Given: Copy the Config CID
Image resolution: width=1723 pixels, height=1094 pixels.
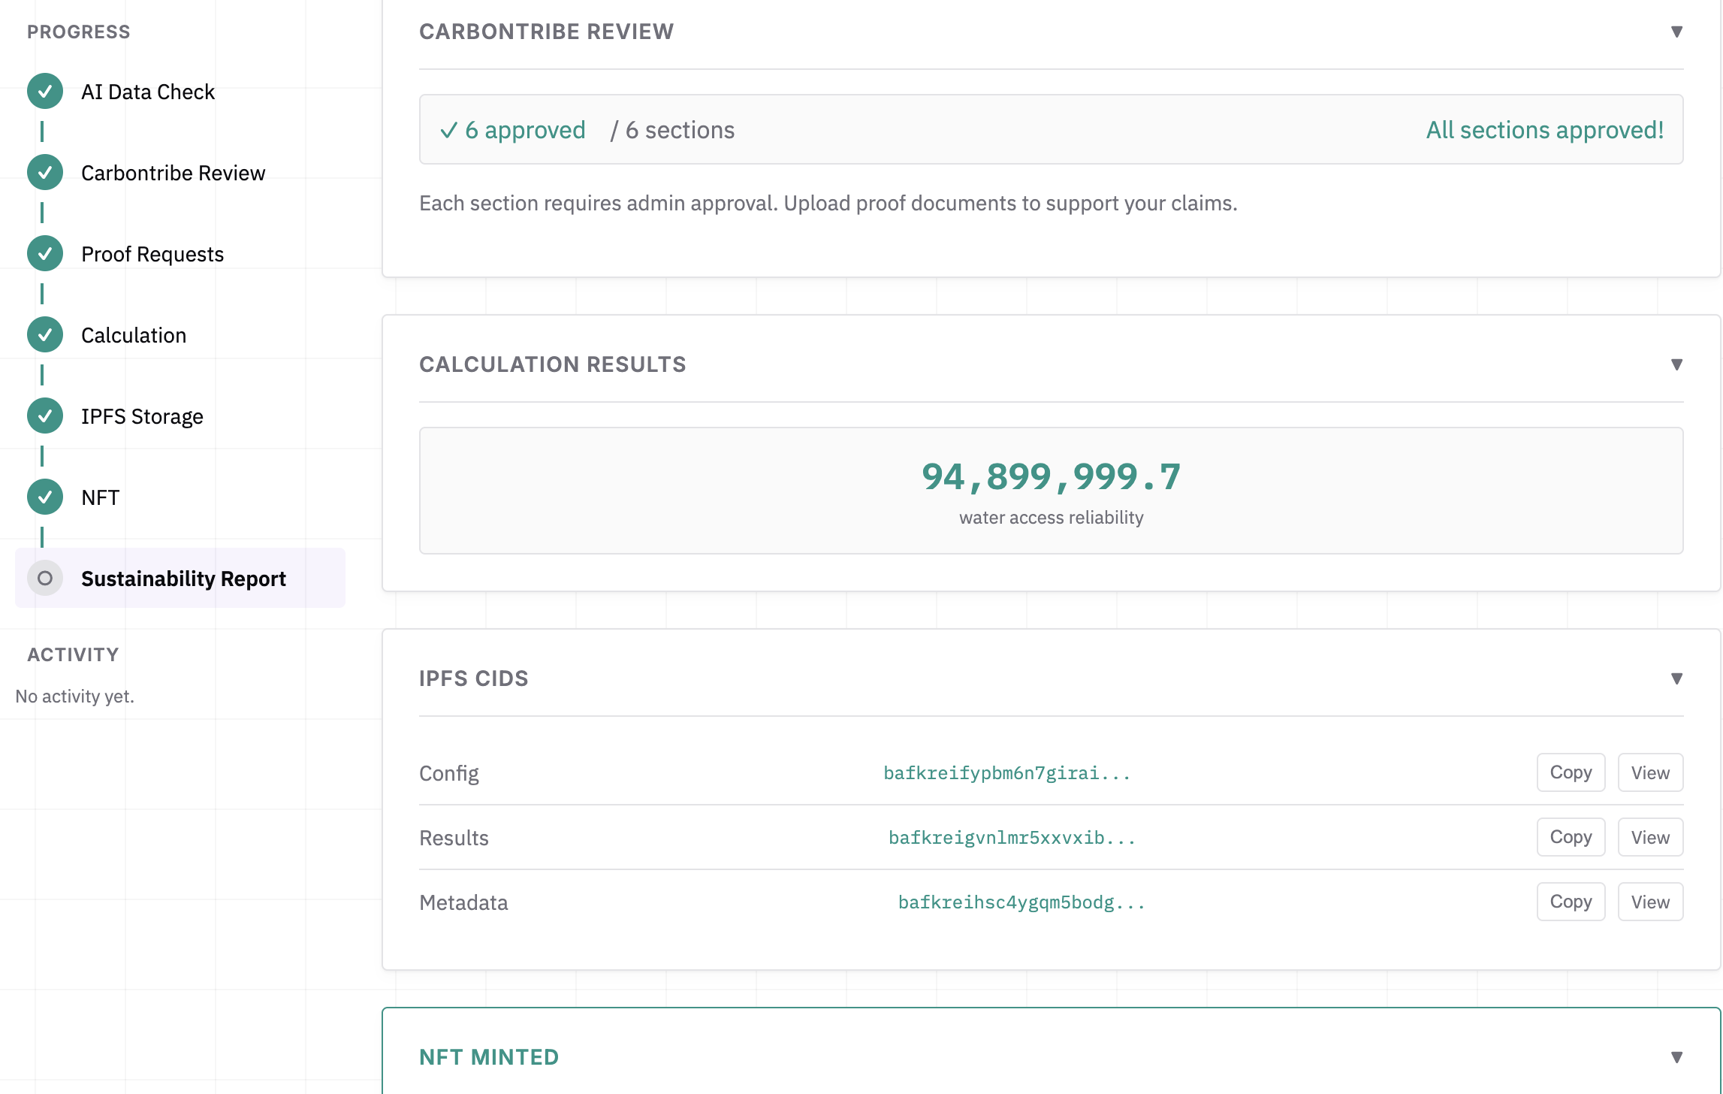Looking at the screenshot, I should tap(1571, 772).
